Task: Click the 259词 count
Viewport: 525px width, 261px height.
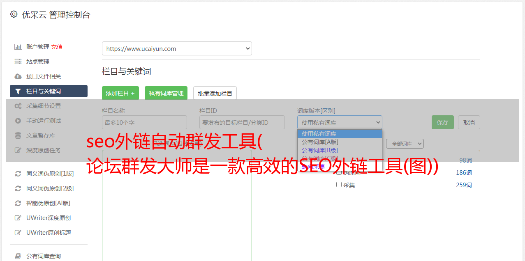Action: tap(464, 185)
